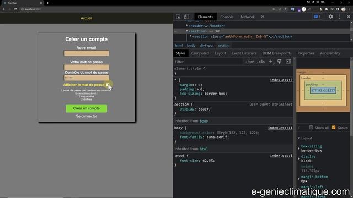353x198 pixels.
Task: Open the Computed styles tab
Action: click(x=200, y=53)
